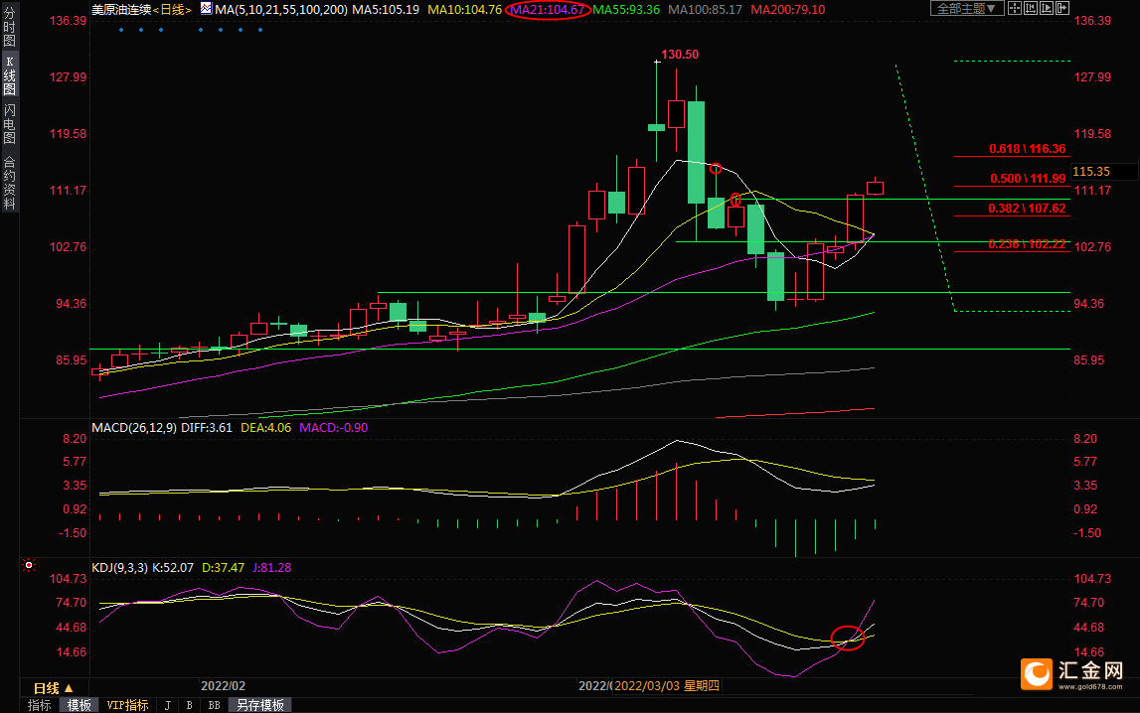Screen dimensions: 1140x713
Task: Select the 模板 bottom tab
Action: 80,705
